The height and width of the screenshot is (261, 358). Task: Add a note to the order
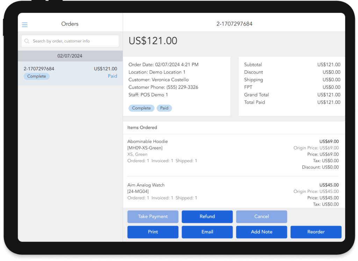261,232
